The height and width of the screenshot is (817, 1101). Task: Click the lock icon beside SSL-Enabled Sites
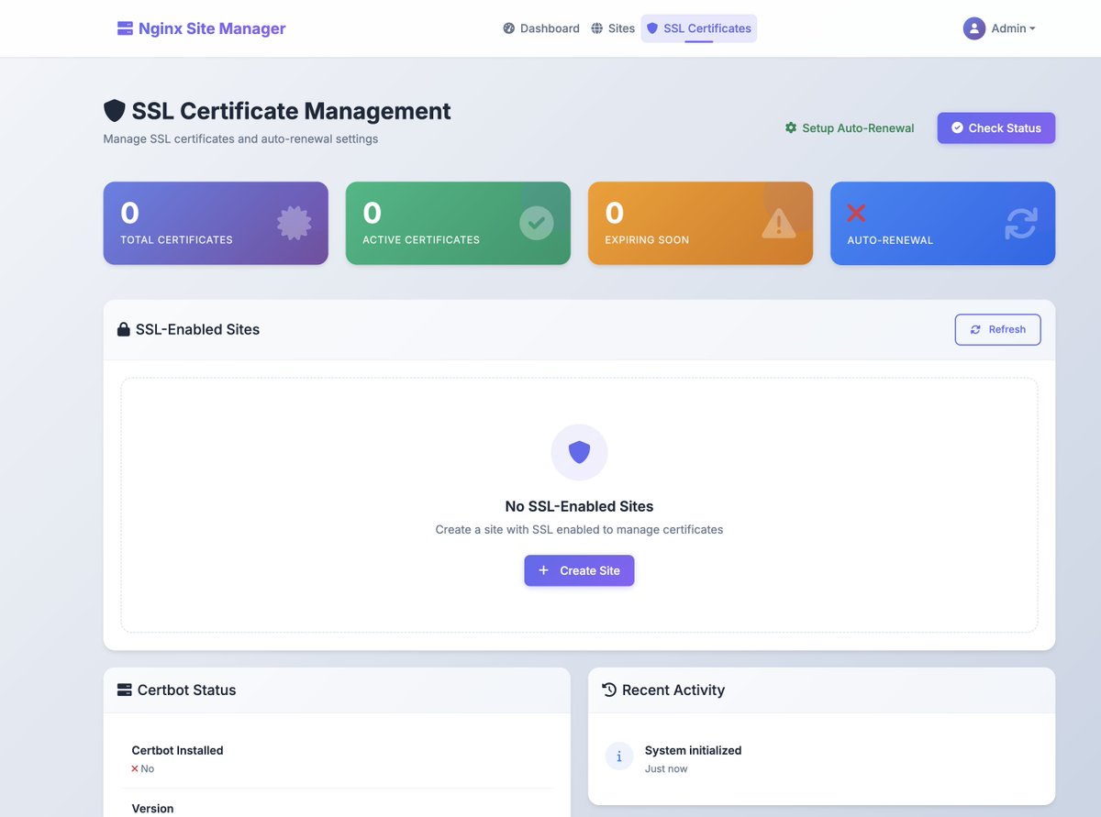124,329
